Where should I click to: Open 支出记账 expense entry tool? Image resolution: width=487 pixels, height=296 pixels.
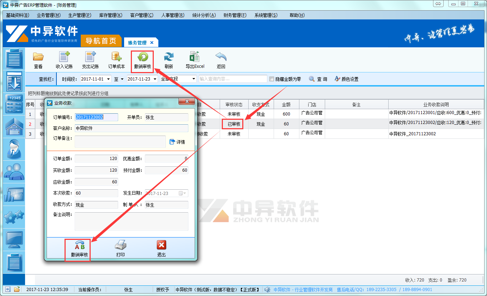(x=90, y=57)
